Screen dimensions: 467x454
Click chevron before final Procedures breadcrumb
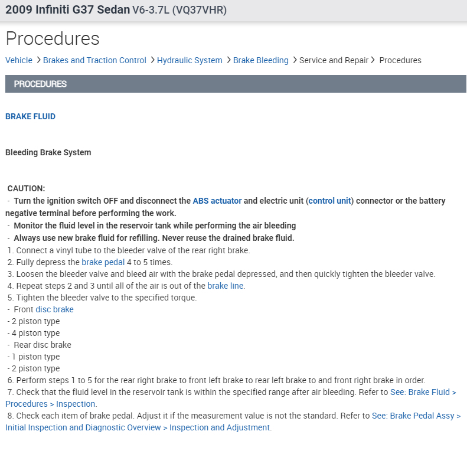(373, 60)
